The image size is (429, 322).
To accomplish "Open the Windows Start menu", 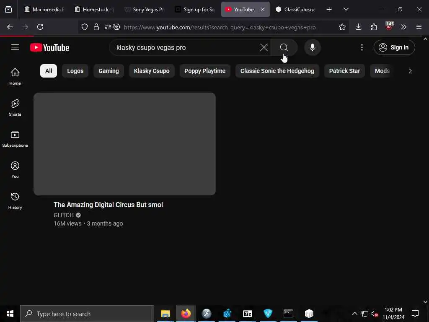I will click(x=10, y=314).
